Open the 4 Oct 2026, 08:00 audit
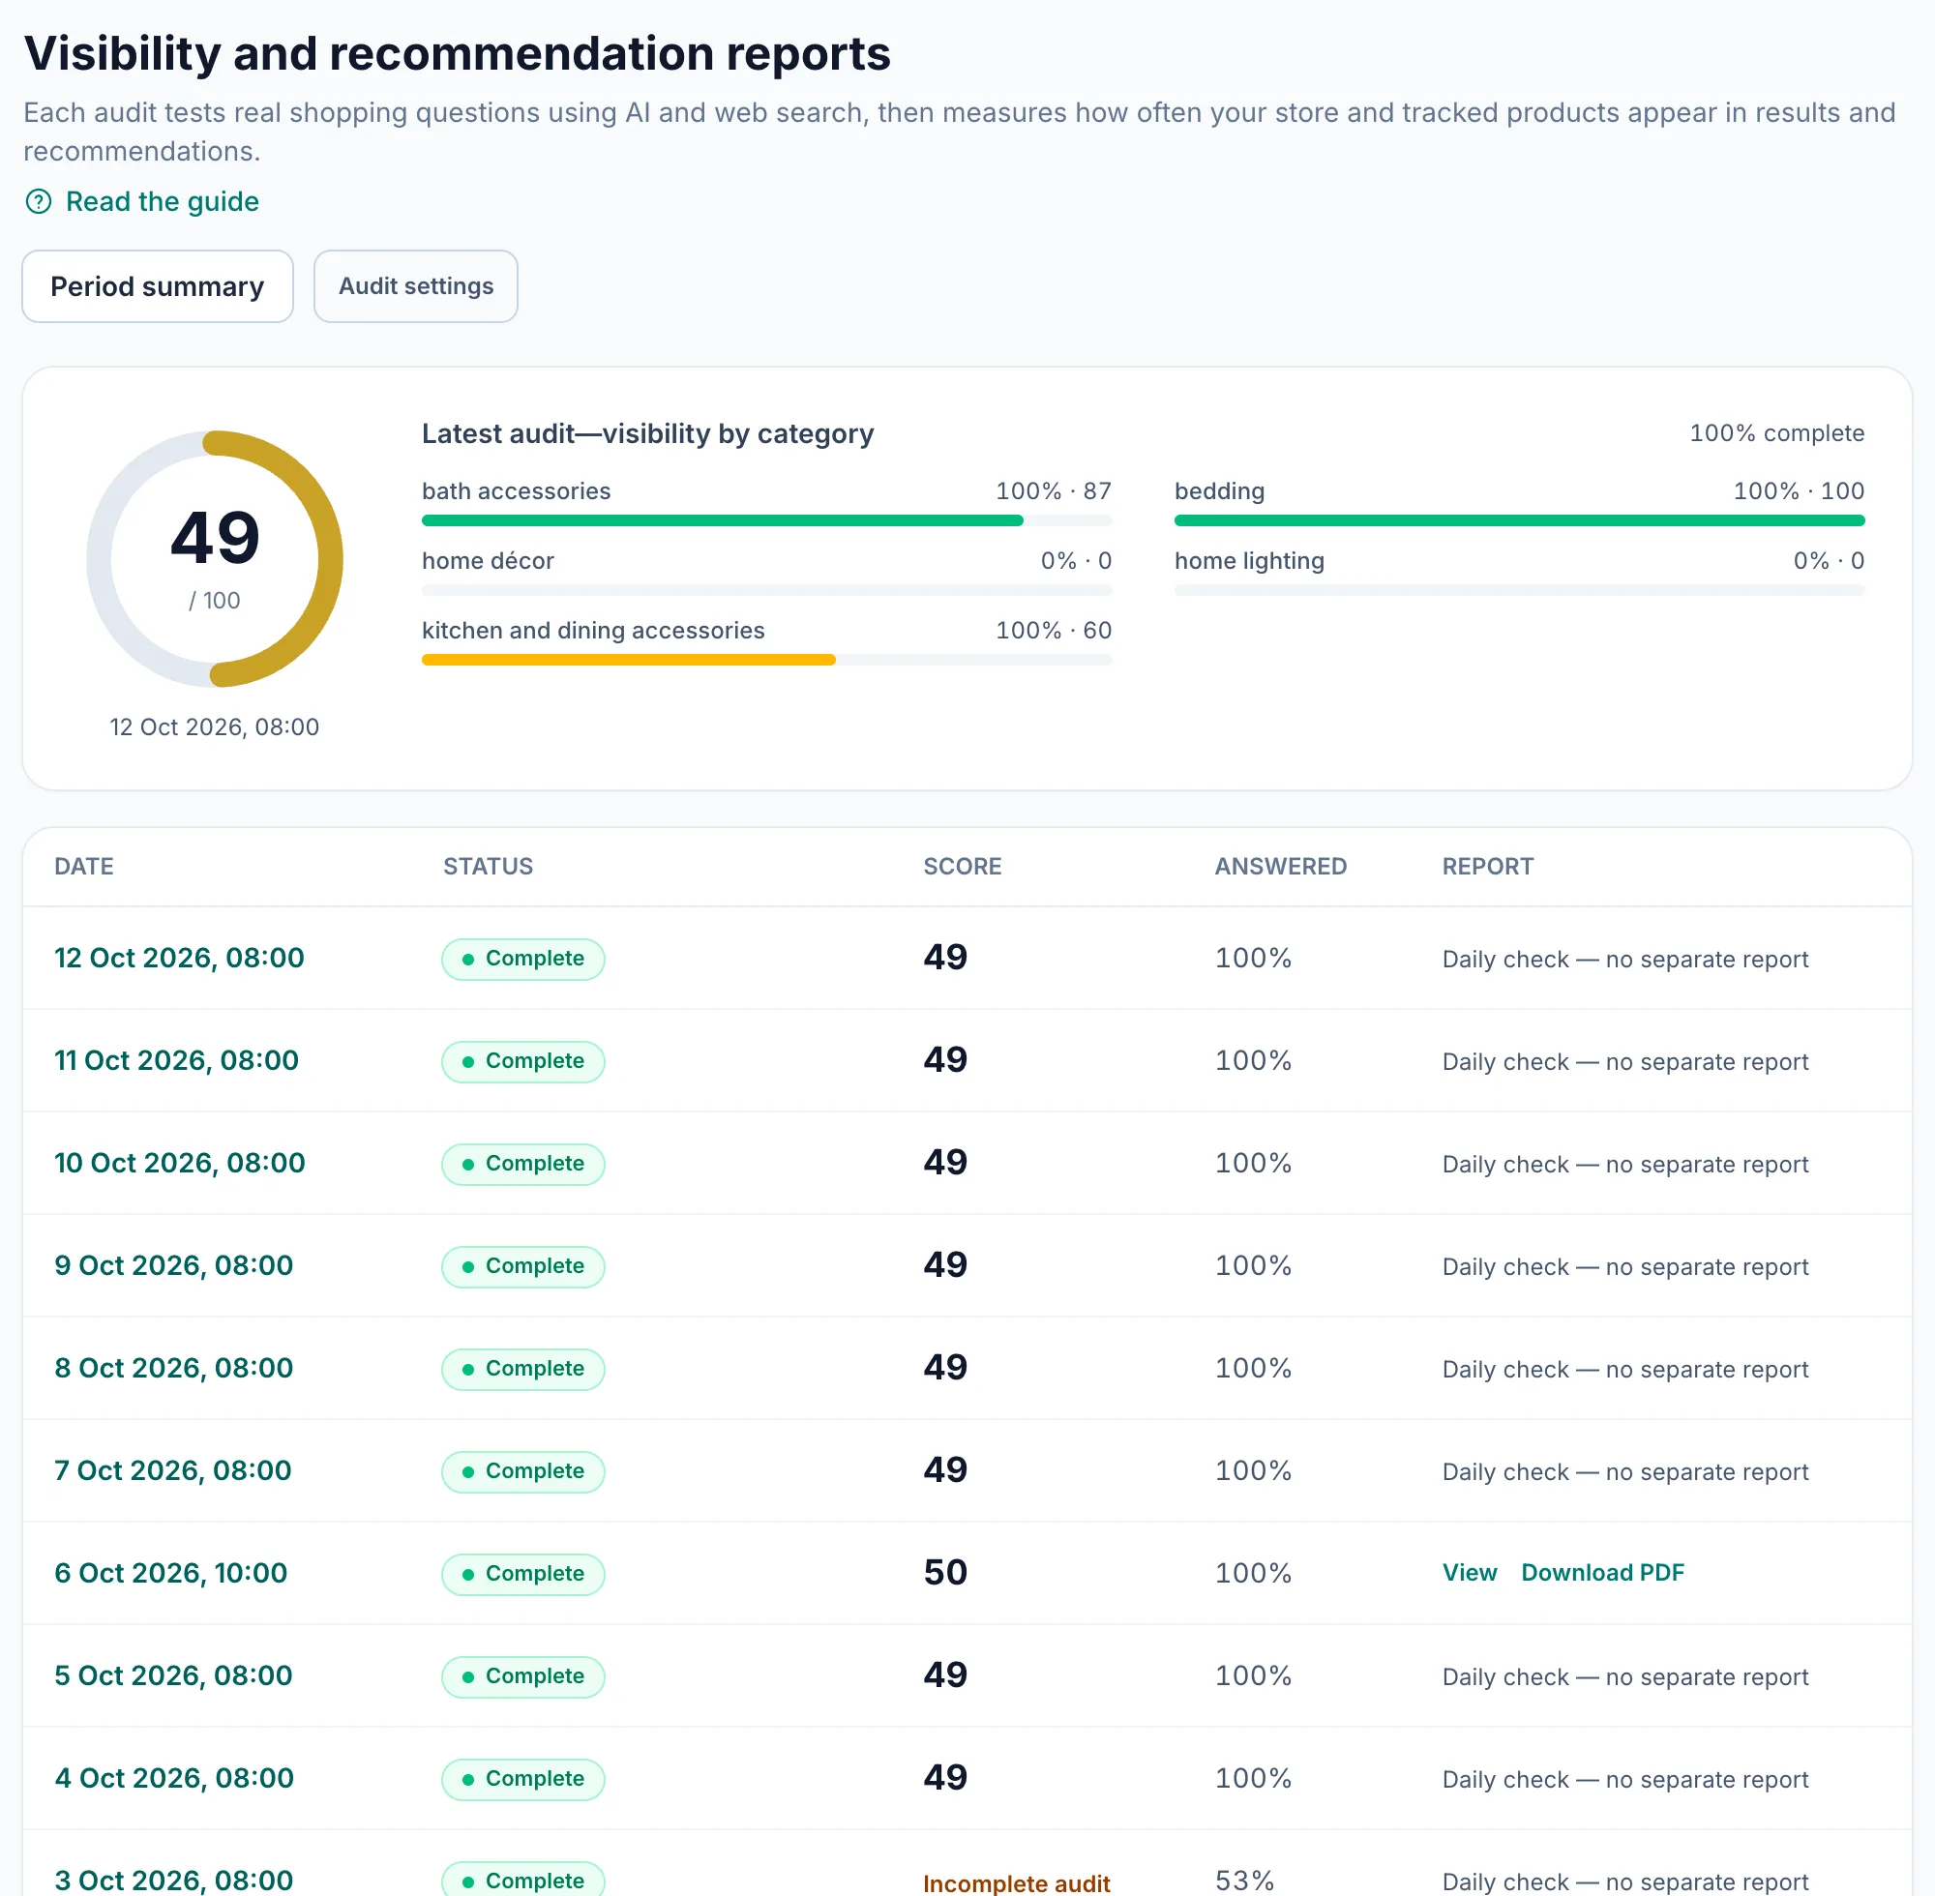Screen dimensions: 1935x1896 click(174, 1779)
